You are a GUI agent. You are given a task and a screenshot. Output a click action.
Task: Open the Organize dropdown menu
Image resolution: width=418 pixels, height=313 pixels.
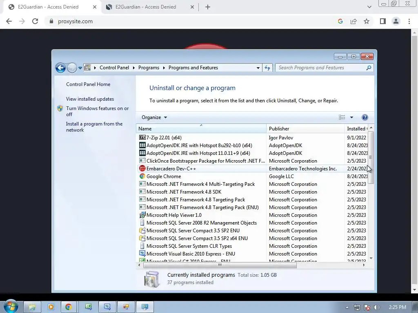tap(154, 117)
